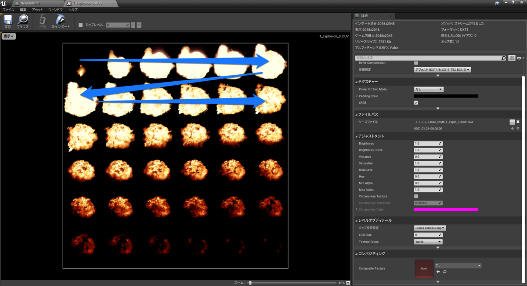Click the ブラウズ magnifier toolbar icon
Screen dimensions: 527x286
coord(22,19)
